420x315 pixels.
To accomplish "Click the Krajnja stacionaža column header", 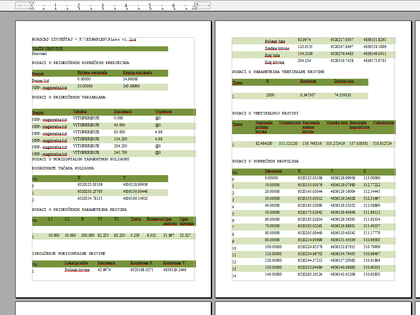I will click(x=137, y=73).
